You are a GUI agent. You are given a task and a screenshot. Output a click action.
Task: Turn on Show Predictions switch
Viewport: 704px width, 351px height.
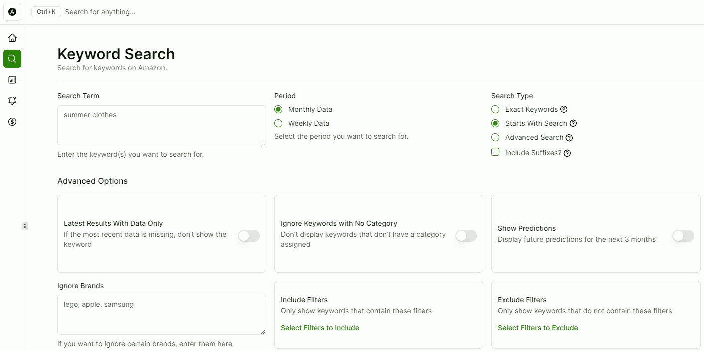click(683, 236)
